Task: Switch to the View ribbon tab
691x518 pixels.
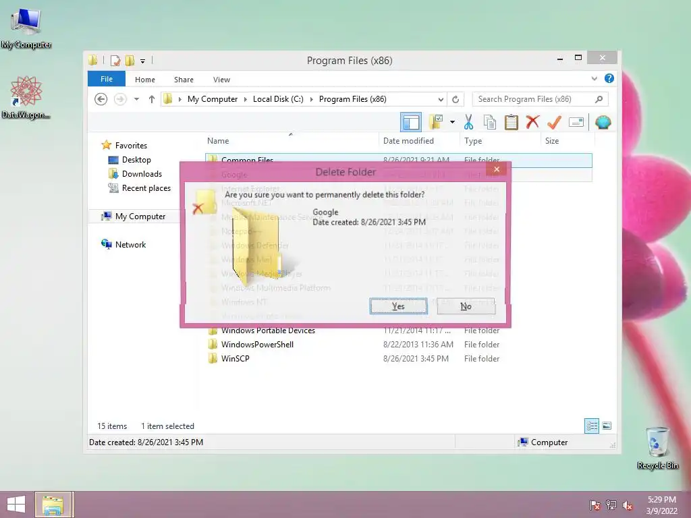Action: pyautogui.click(x=221, y=80)
